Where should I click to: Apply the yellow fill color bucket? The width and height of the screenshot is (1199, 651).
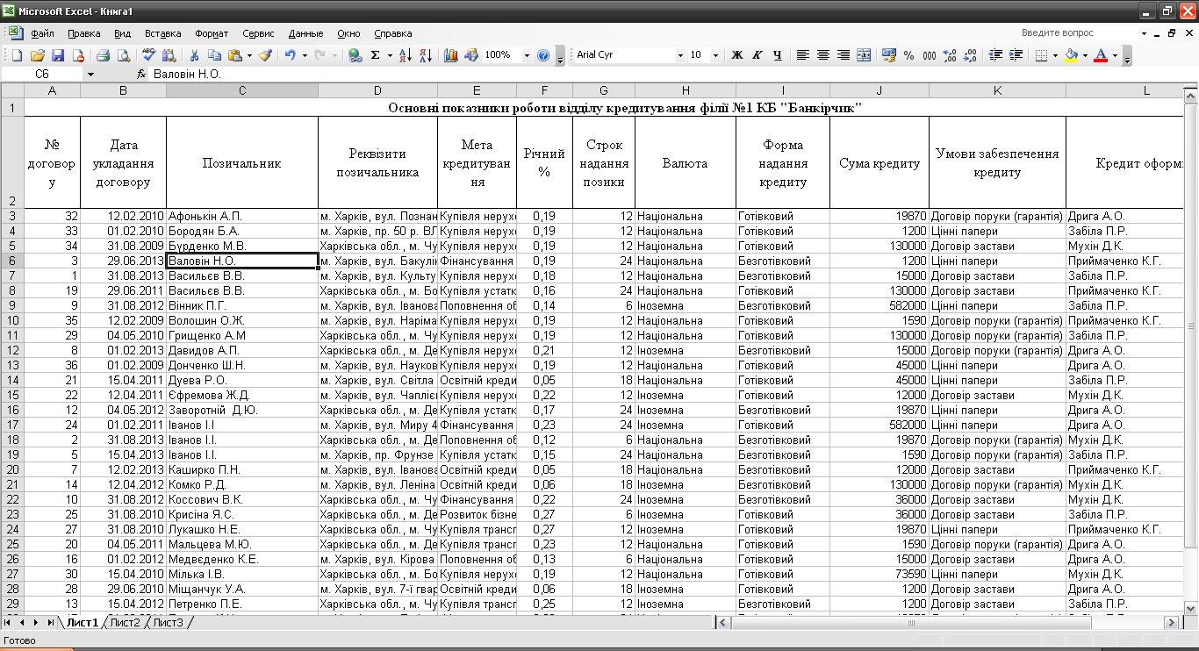[1071, 55]
